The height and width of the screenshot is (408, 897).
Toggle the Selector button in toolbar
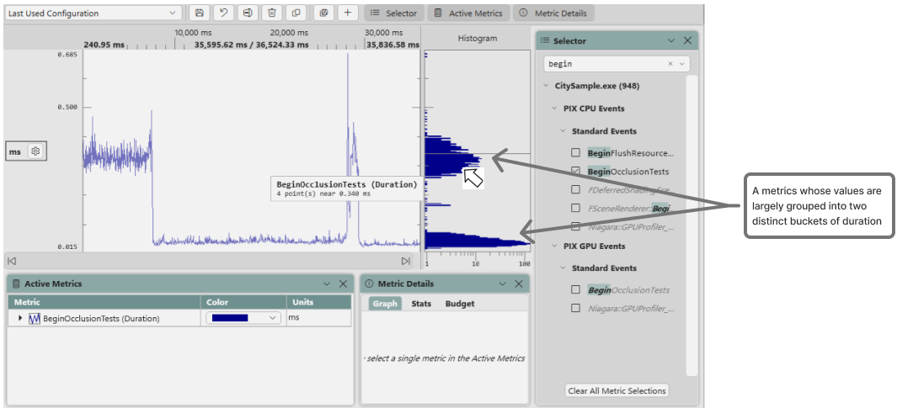tap(393, 13)
